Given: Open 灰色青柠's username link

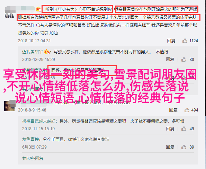Looking at the screenshot, I should [x=30, y=140].
